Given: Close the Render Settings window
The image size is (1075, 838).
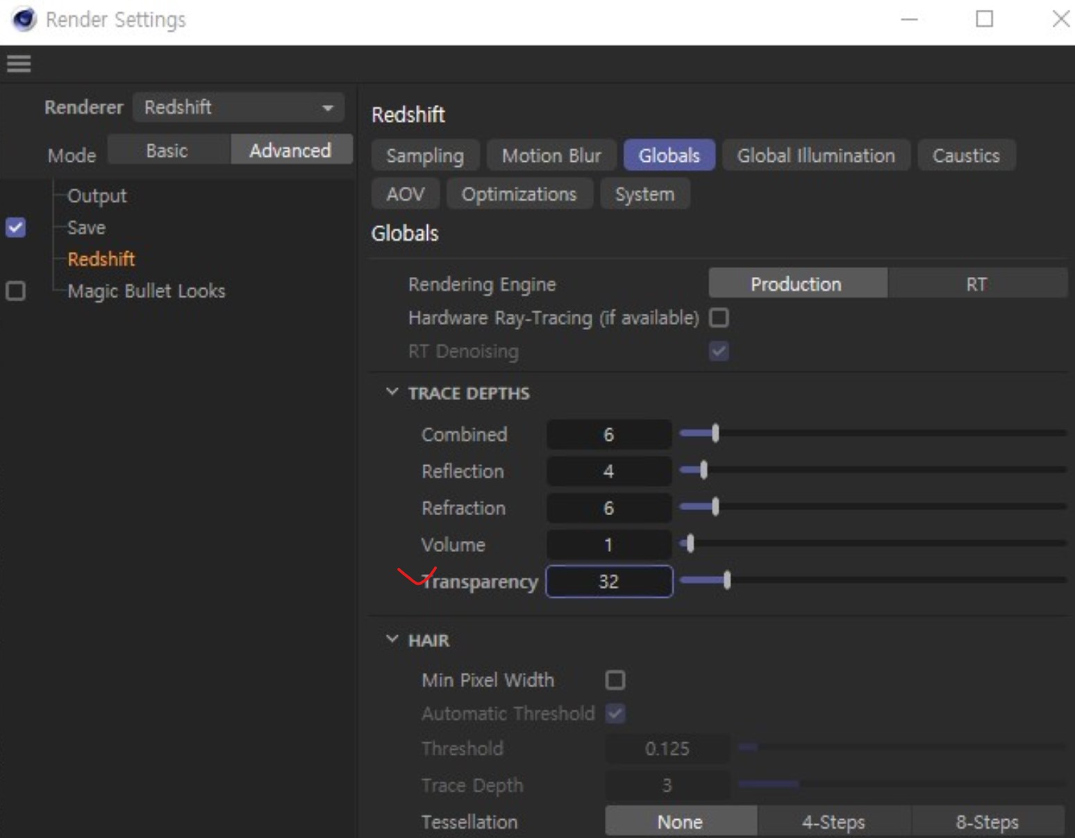Looking at the screenshot, I should tap(1060, 19).
